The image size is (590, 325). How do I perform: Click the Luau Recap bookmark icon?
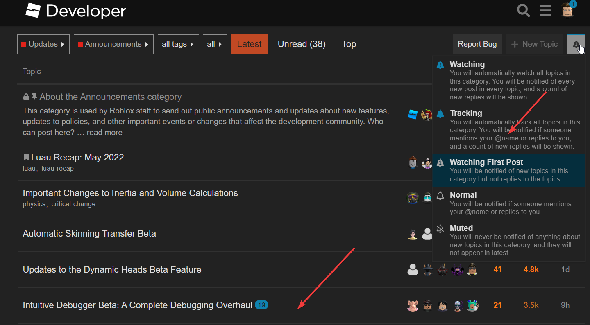[x=26, y=157]
